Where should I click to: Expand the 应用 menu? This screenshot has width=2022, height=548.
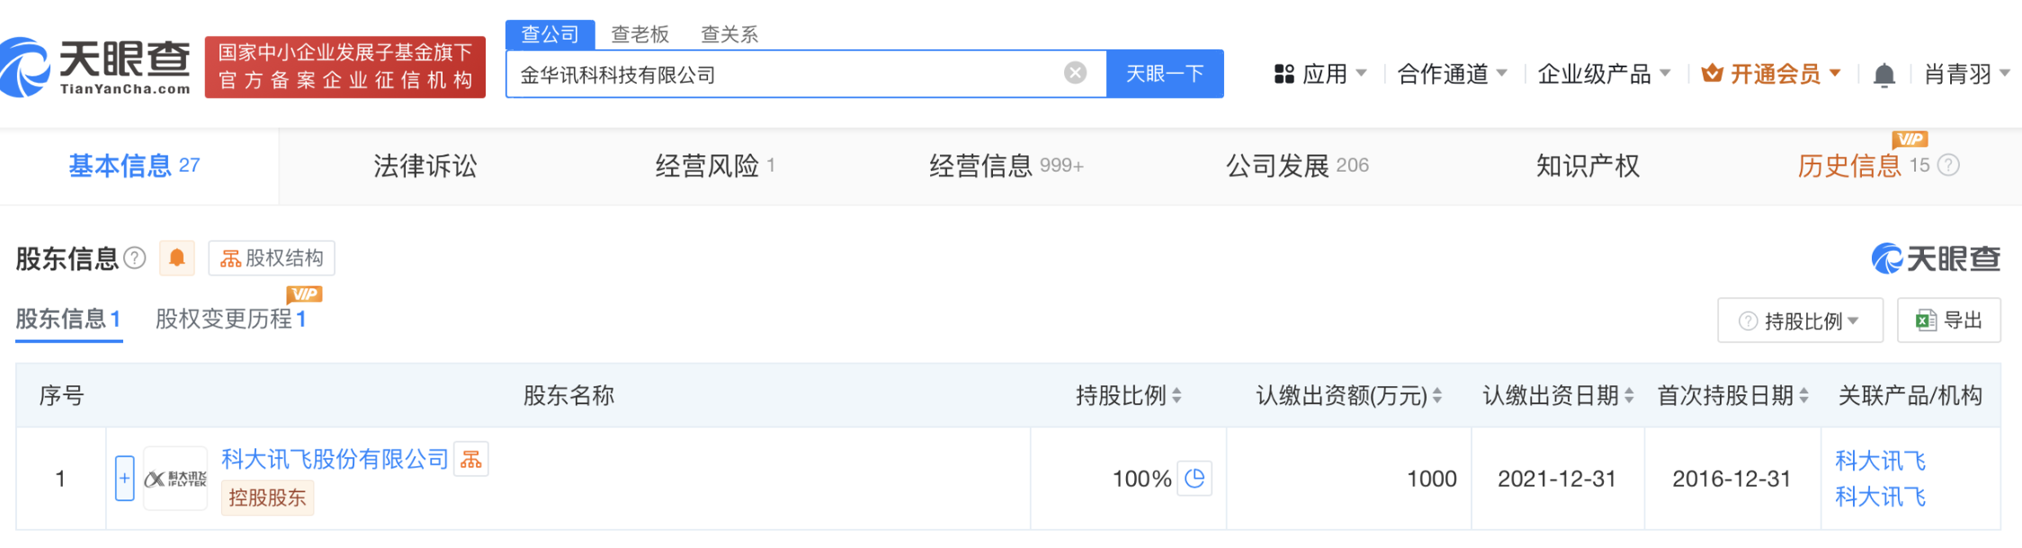coord(1320,74)
